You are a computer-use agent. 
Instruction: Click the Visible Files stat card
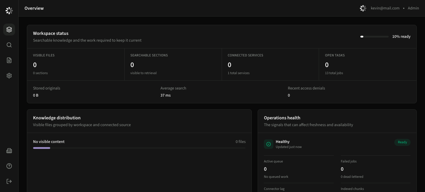point(76,64)
